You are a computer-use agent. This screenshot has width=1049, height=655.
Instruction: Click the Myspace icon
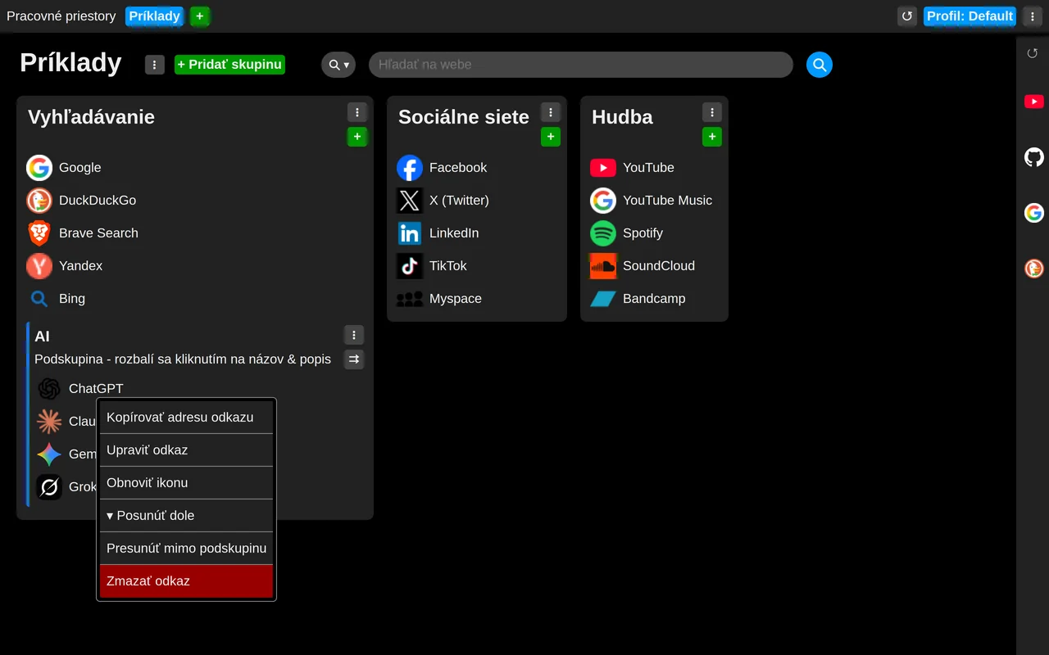(410, 299)
